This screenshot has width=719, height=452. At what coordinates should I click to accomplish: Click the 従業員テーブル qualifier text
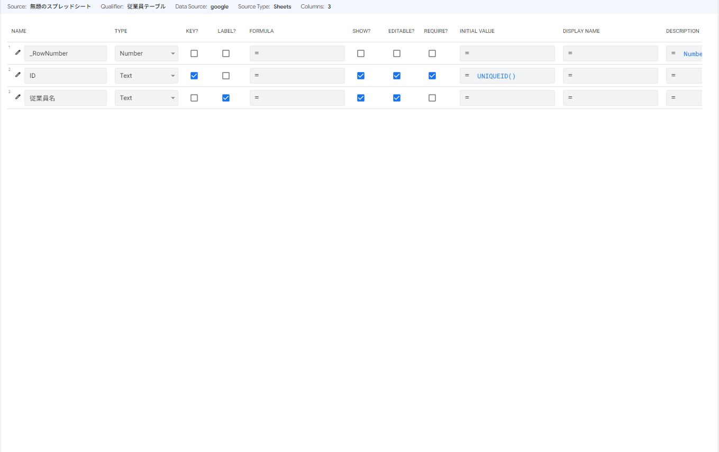point(146,7)
